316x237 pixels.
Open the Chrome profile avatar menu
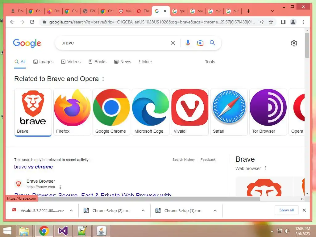[293, 22]
